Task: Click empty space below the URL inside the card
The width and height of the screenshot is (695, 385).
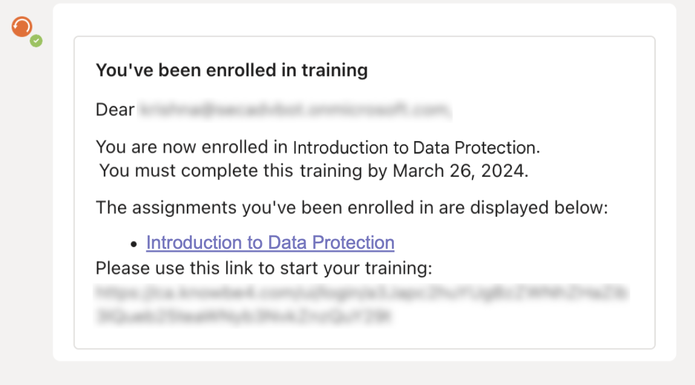Action: pos(364,337)
